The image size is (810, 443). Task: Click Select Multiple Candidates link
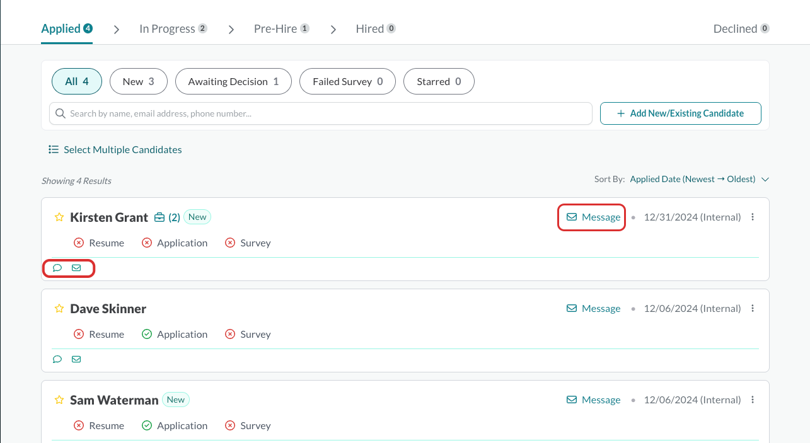[115, 150]
